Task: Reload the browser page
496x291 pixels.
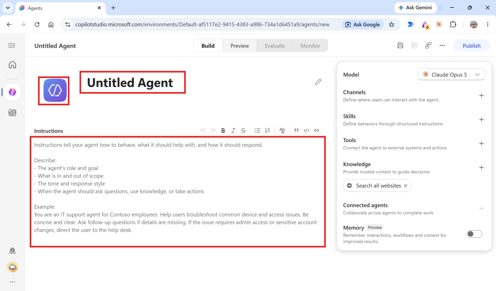Action: click(37, 24)
